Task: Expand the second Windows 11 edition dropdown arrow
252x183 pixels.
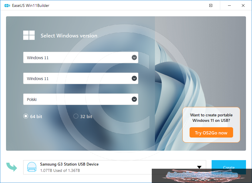Action: (134, 78)
